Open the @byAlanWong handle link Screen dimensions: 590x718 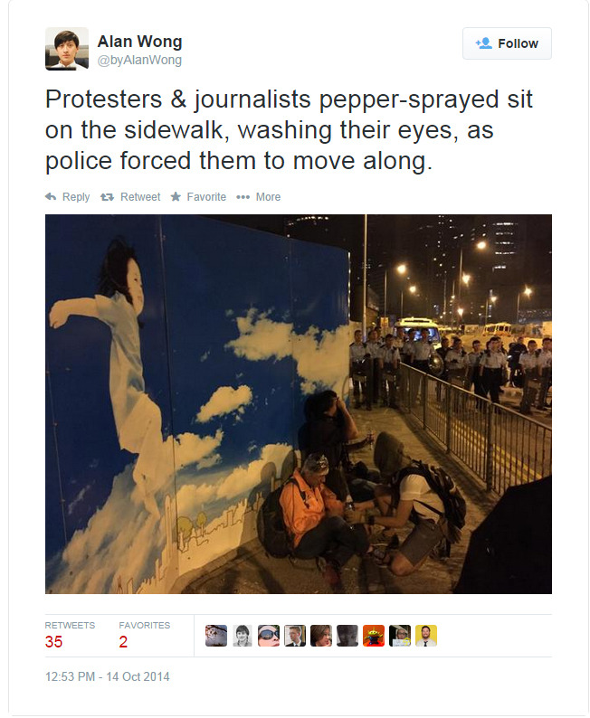[x=139, y=60]
